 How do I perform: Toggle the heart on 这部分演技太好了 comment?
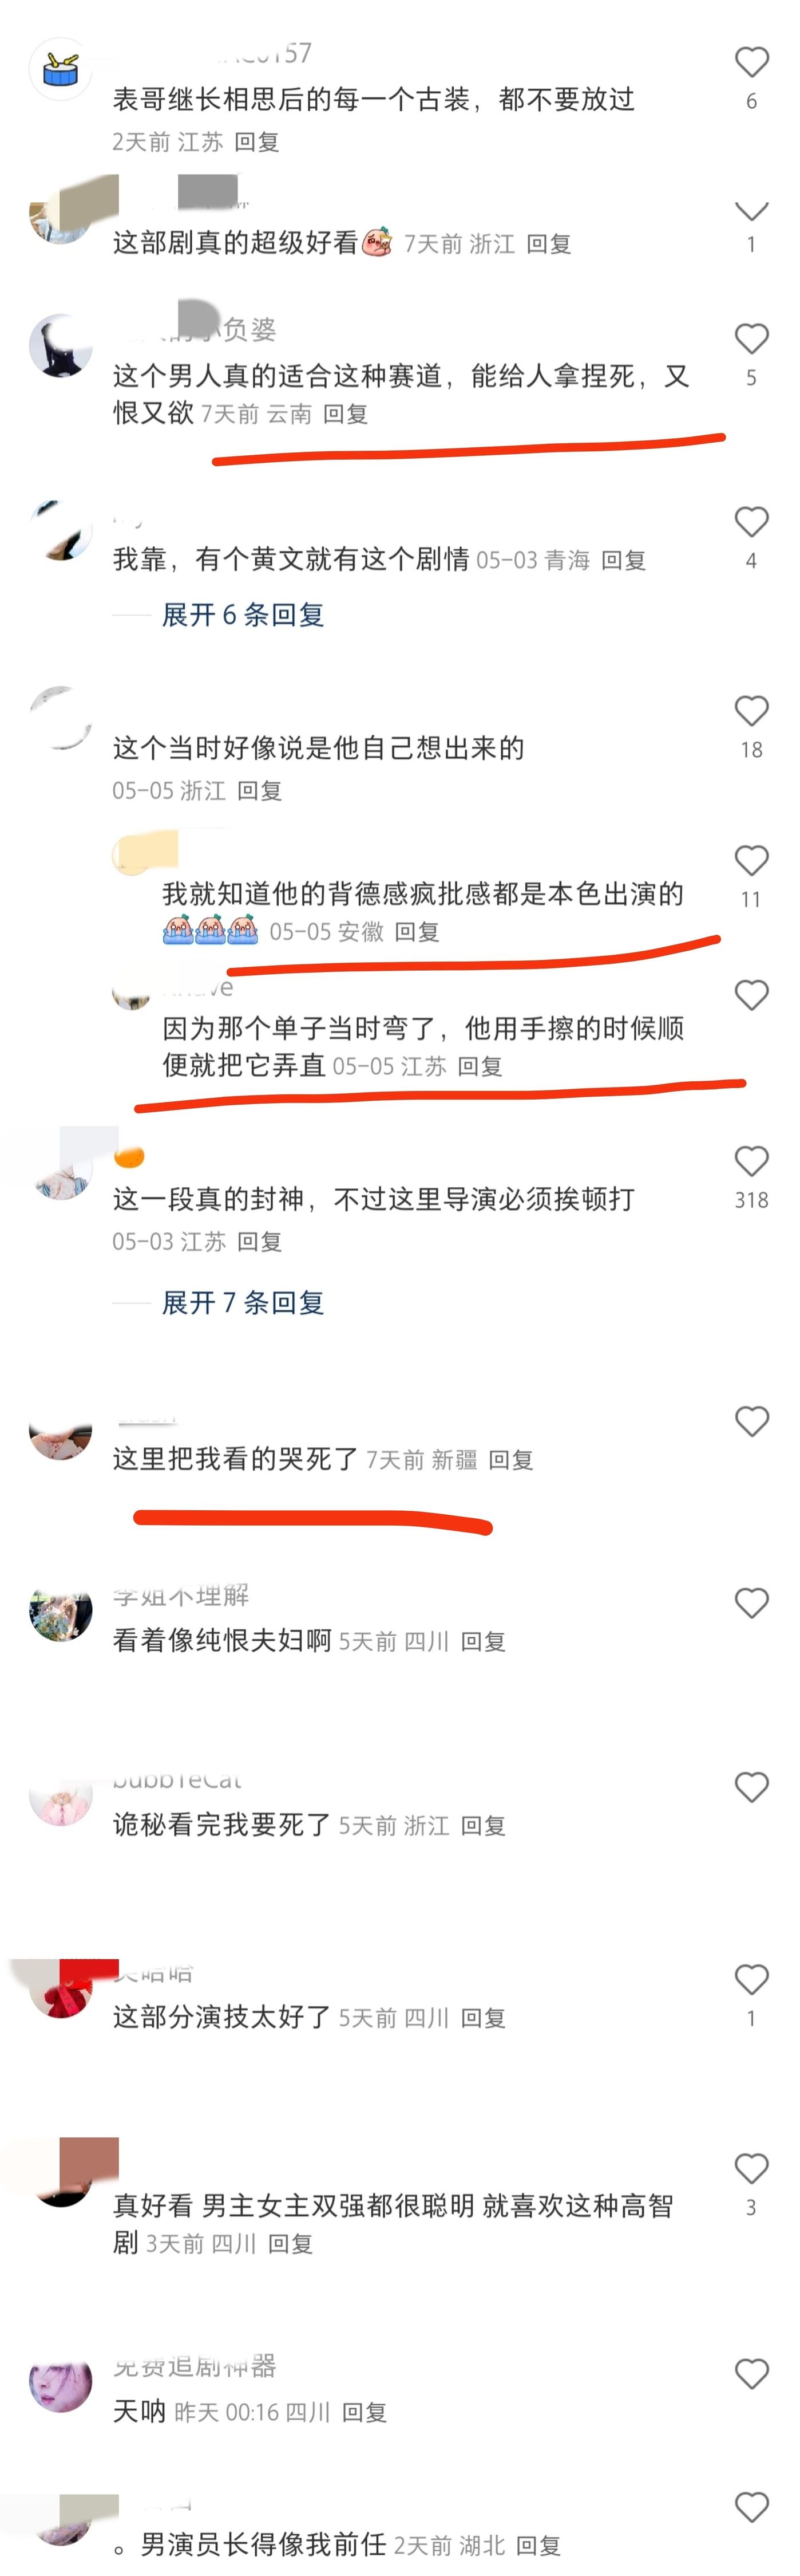click(x=751, y=1979)
